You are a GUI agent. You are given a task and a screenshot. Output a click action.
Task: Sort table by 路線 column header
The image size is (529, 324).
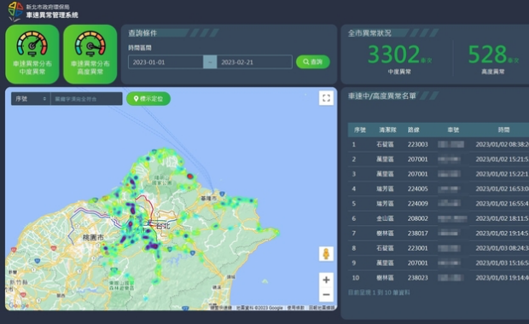click(414, 130)
